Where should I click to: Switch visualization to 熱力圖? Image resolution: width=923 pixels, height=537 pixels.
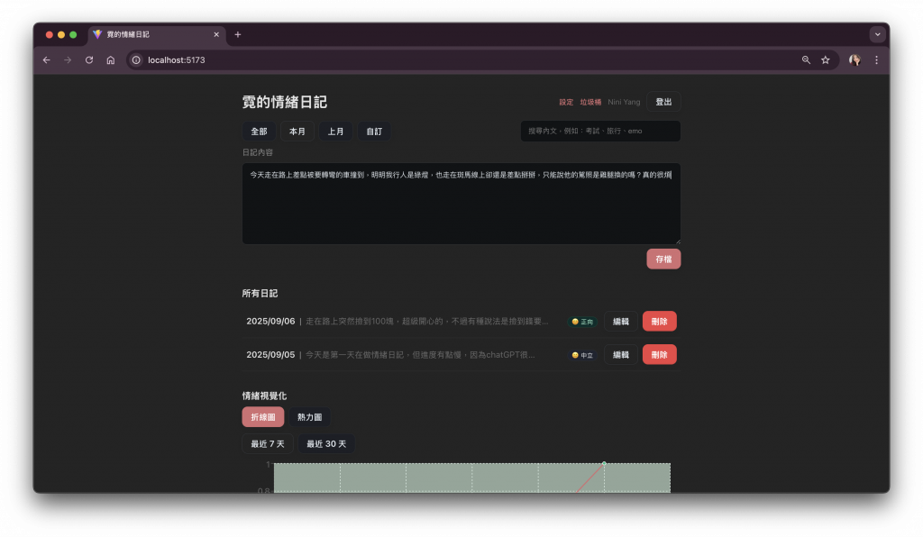(310, 417)
